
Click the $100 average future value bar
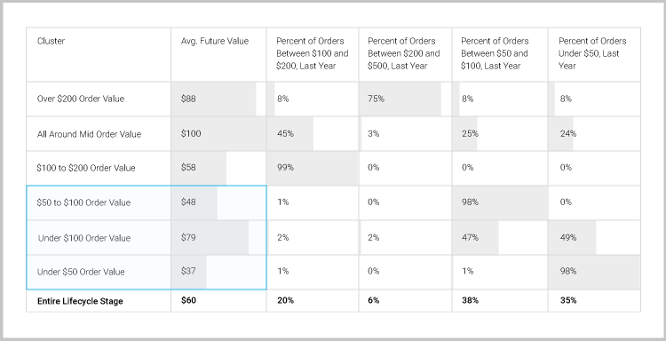tap(218, 134)
